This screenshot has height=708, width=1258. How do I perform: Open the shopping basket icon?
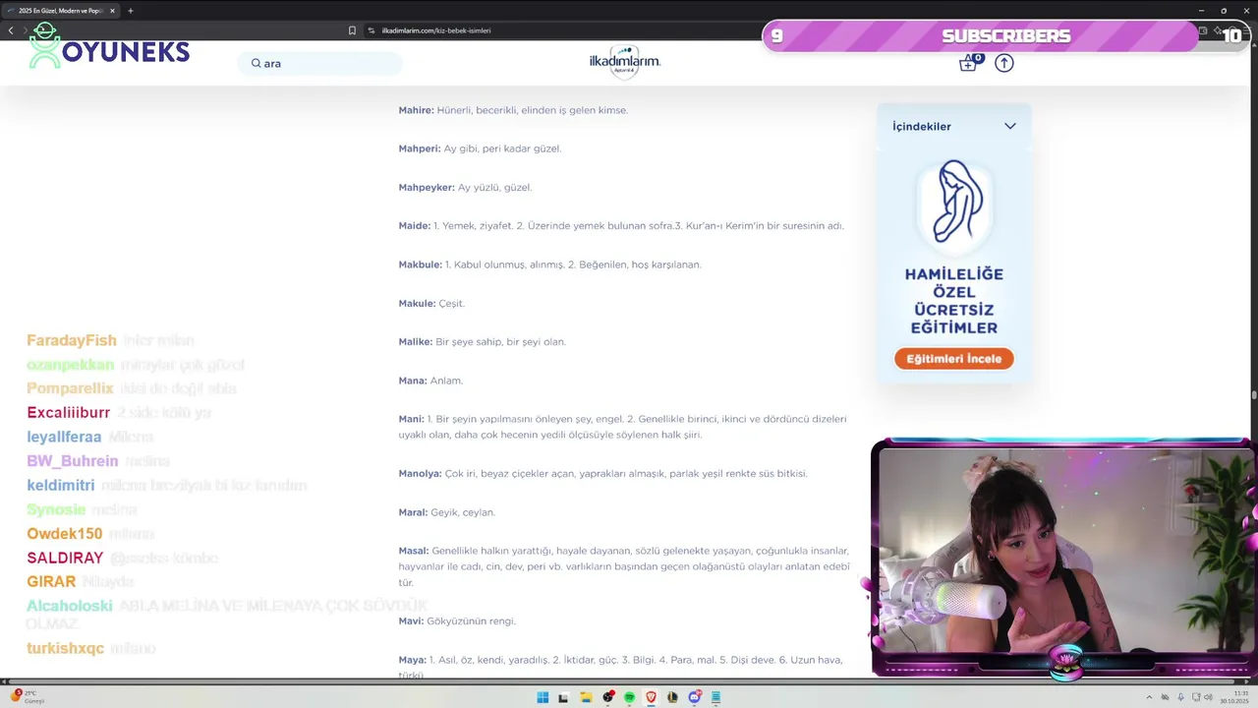969,62
